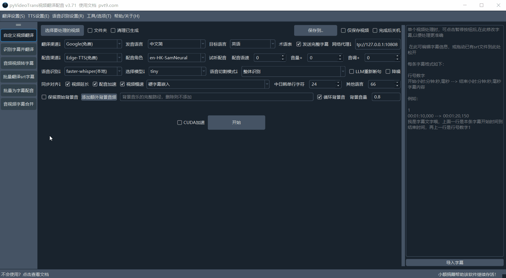
Task: Open the 帮助/关于(H) menu
Action: (x=127, y=16)
